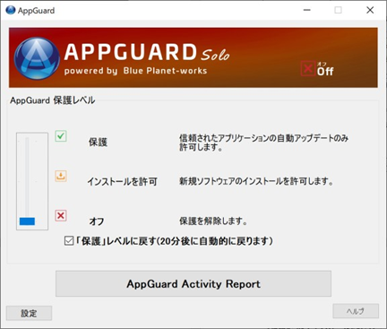Click the APPGUARD Solo banner title
This screenshot has height=329, width=387.
147,52
